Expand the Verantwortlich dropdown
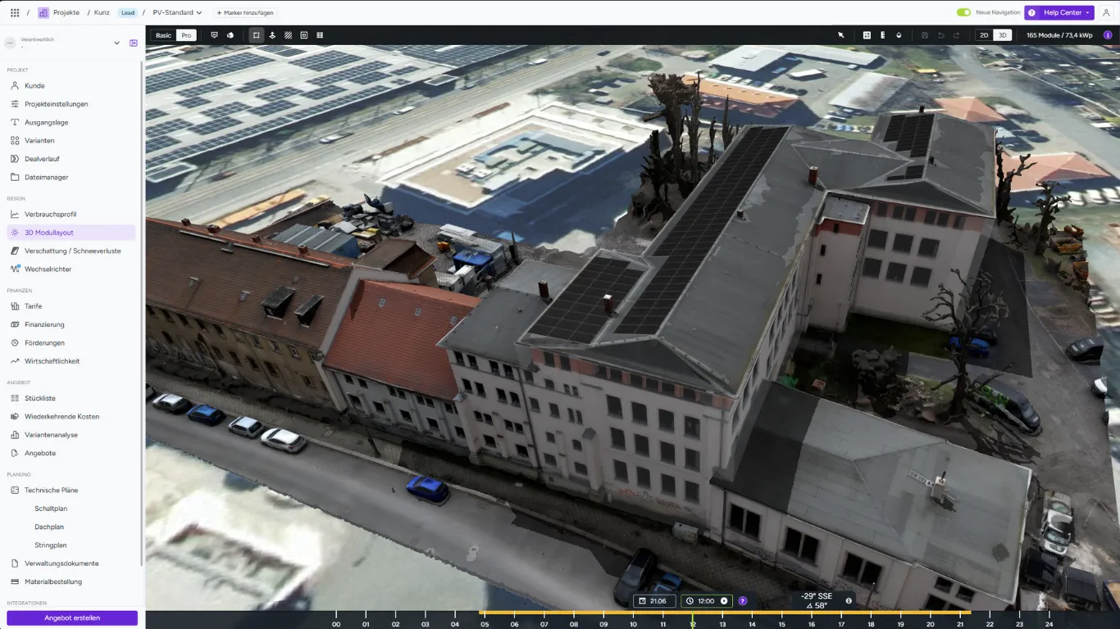Viewport: 1120px width, 629px height. coord(116,43)
